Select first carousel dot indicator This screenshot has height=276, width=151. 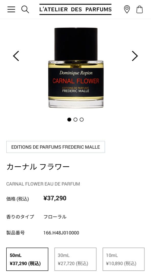(x=69, y=120)
